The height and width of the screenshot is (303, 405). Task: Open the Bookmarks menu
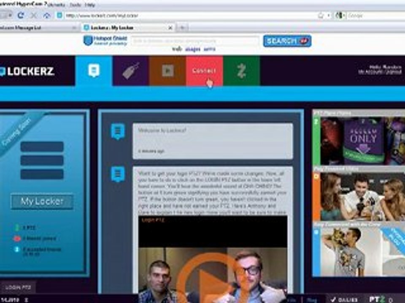click(57, 5)
